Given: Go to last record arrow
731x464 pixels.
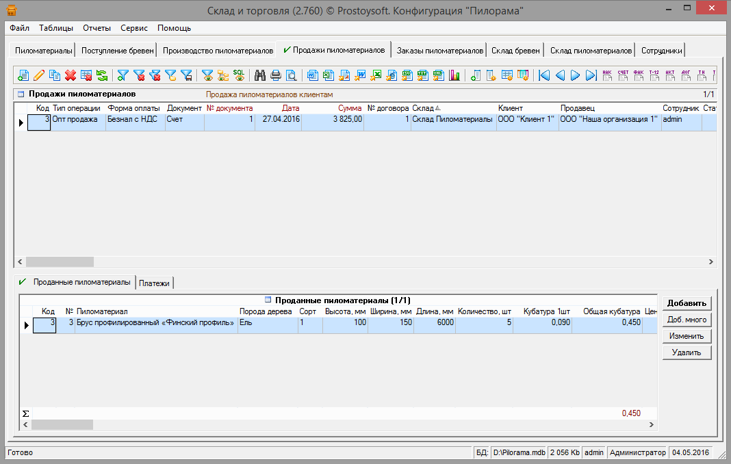Looking at the screenshot, I should tap(591, 75).
